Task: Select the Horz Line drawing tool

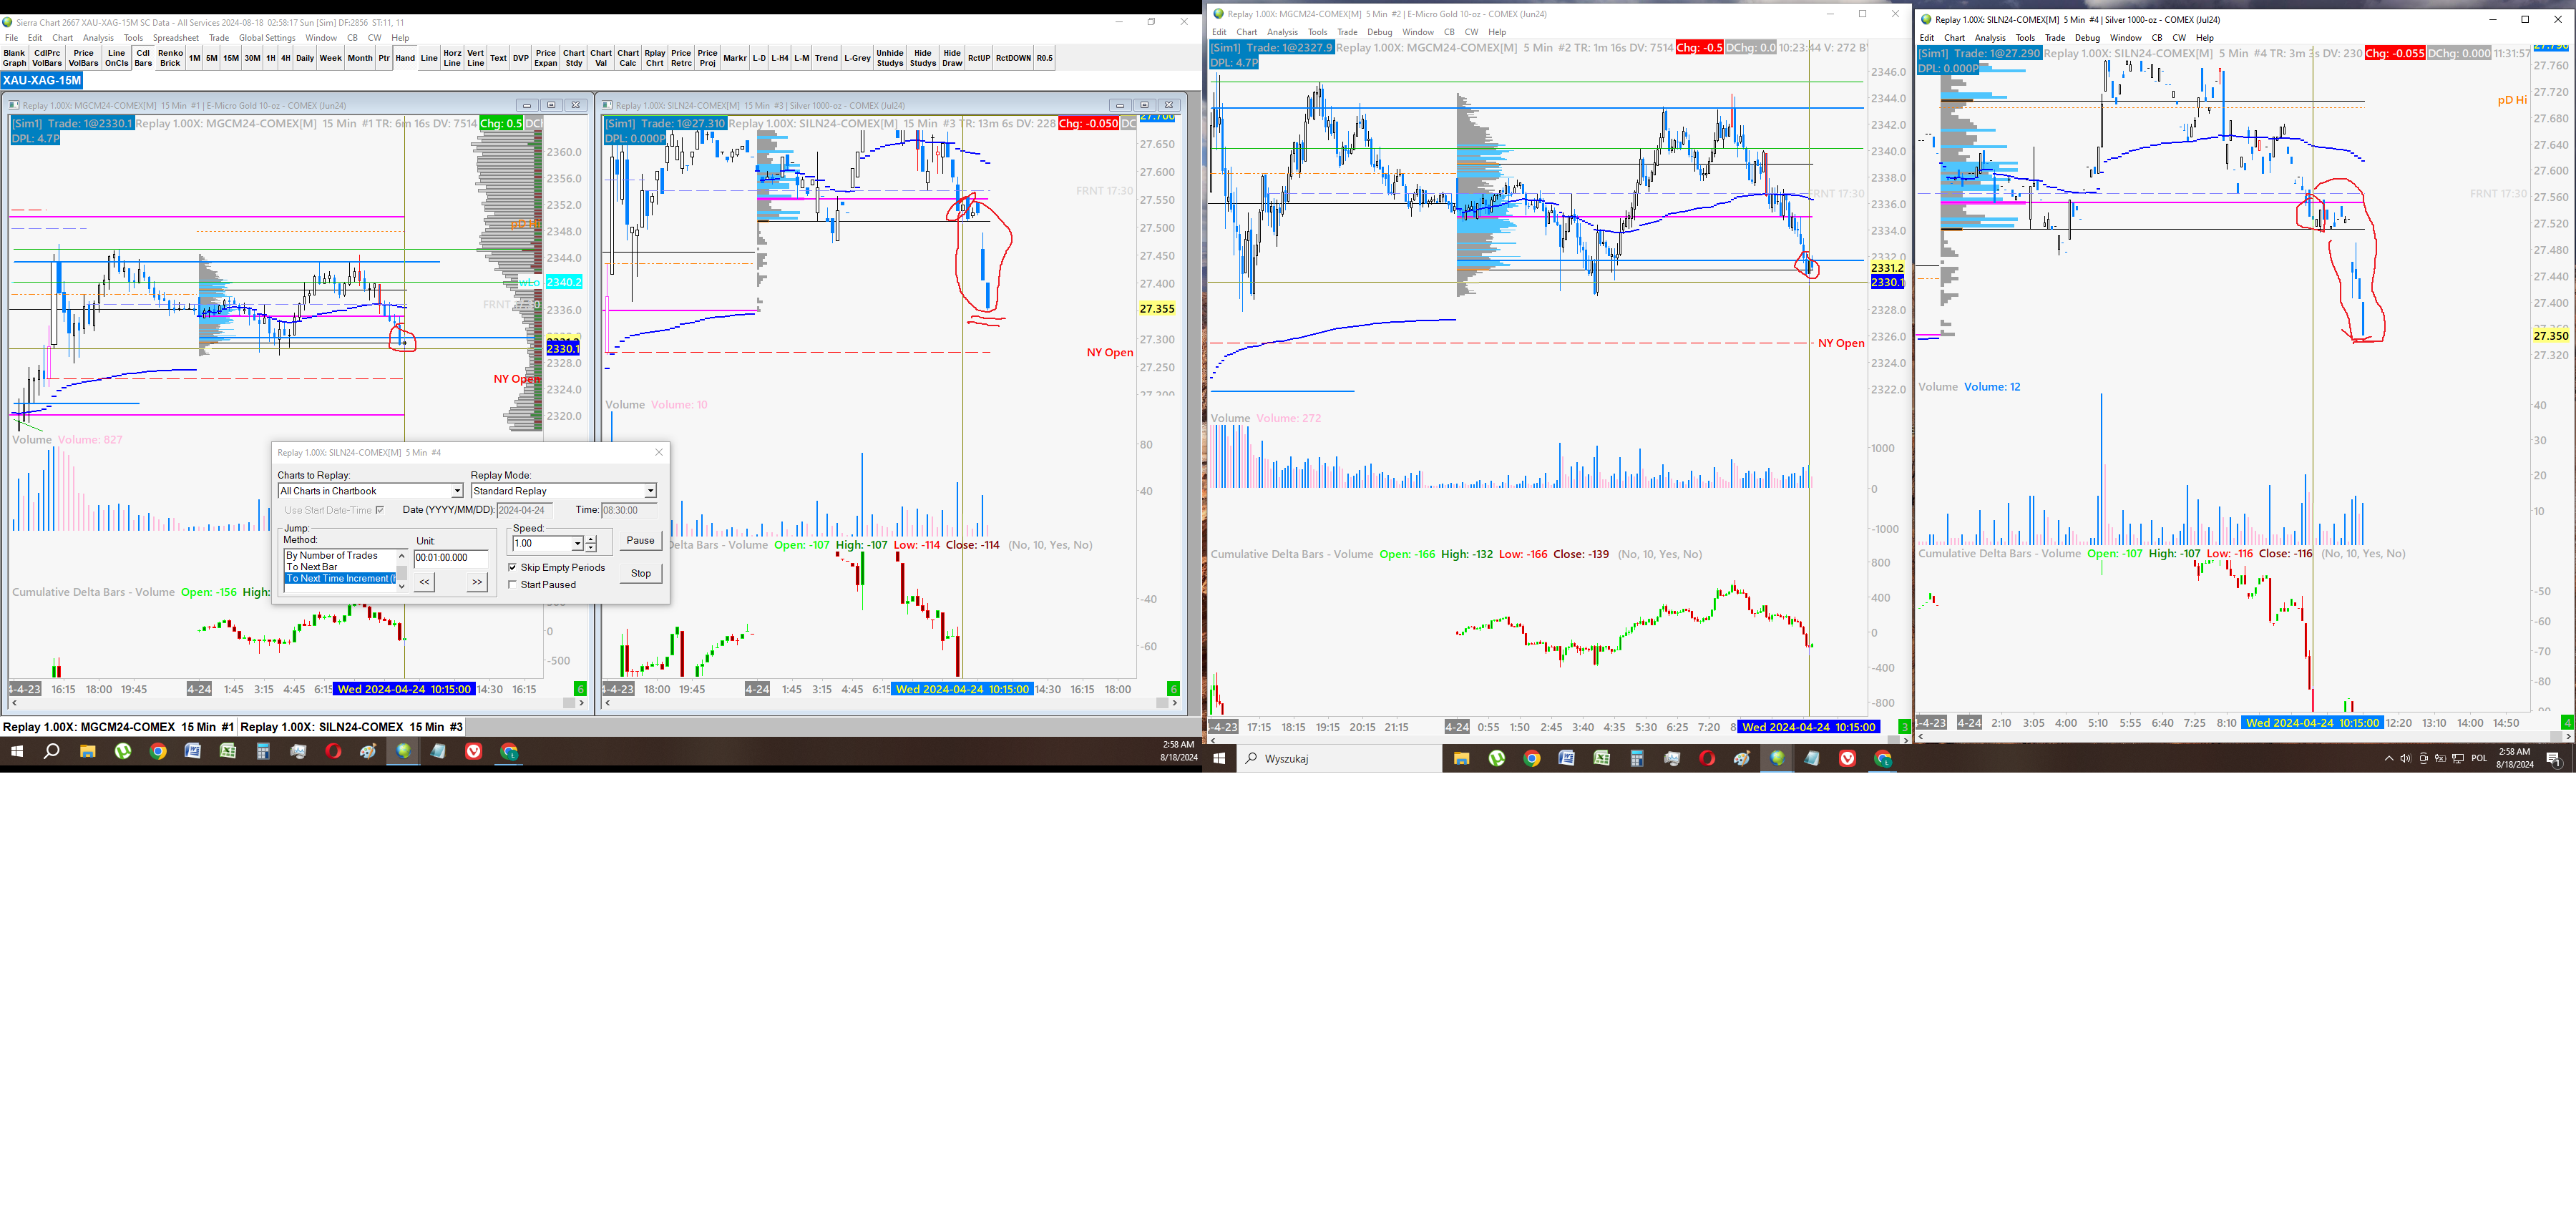Action: [452, 58]
